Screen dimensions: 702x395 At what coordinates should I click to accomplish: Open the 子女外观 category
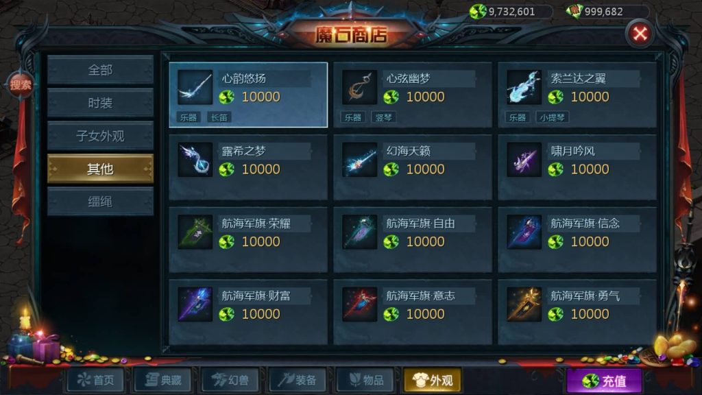point(100,136)
